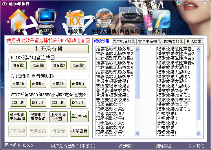Select 普通麦唱歌效果5
The width and height of the screenshot is (211, 150).
point(112,100)
